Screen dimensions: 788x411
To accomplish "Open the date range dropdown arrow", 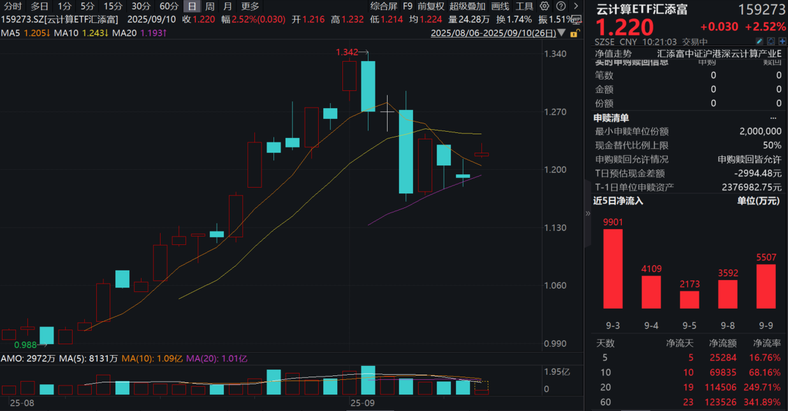I will (561, 32).
